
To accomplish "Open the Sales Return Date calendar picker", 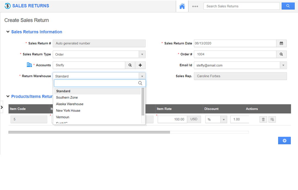I will tap(281, 43).
